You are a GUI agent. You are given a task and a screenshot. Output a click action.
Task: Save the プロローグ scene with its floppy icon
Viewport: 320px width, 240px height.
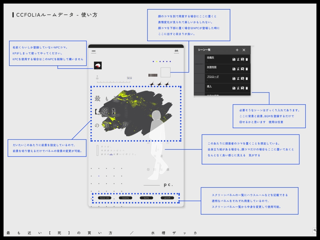click(x=234, y=79)
